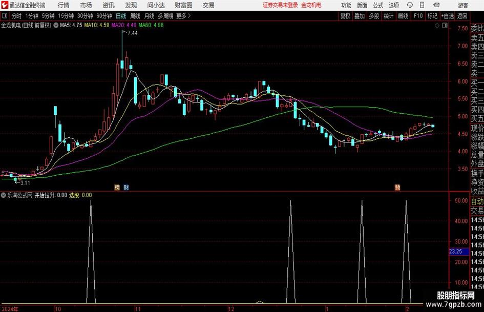The image size is (484, 312).
Task: Click the 7.44 high price label
Action: coord(133,33)
